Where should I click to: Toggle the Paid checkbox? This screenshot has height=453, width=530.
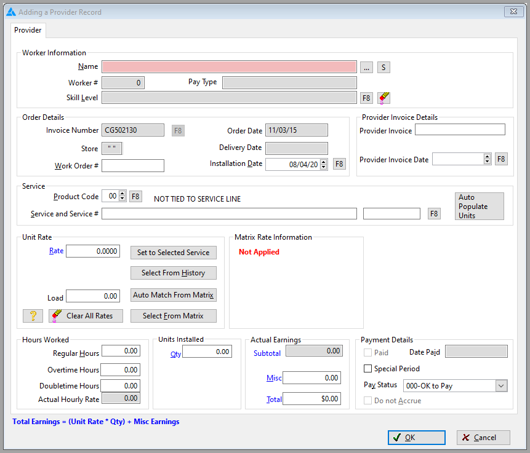[367, 353]
